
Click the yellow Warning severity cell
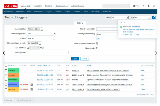pos(13,89)
